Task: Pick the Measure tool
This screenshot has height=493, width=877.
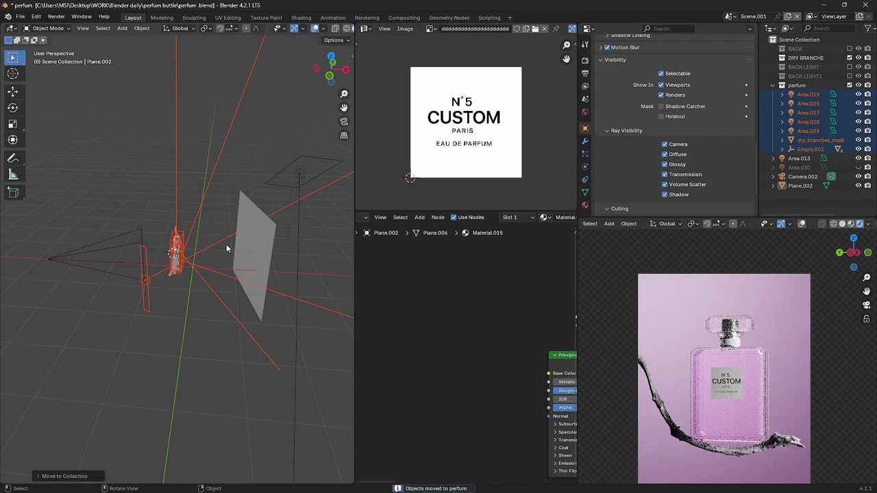Action: click(x=13, y=175)
